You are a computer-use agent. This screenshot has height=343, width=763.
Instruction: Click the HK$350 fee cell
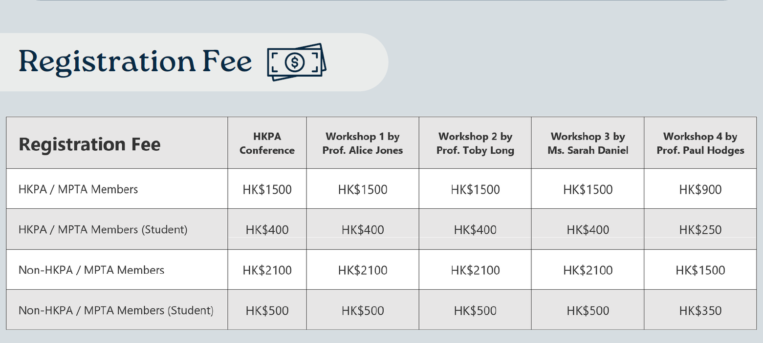pos(700,310)
